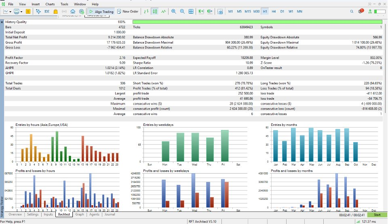Click the gold dollar Market Watch icon

click(x=28, y=11)
